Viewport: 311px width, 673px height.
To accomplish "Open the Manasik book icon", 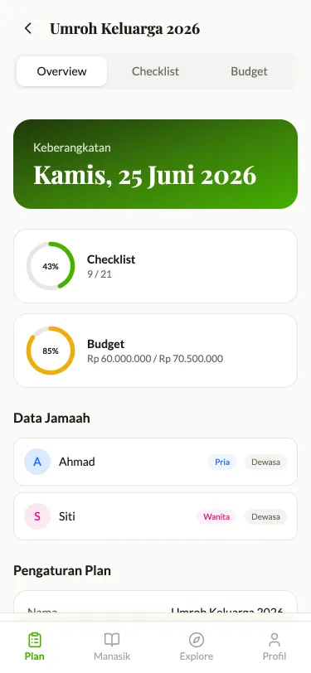I will [112, 640].
